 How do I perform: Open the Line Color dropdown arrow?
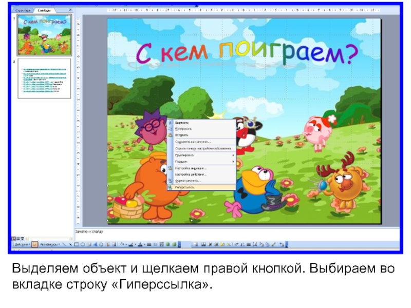(135, 245)
